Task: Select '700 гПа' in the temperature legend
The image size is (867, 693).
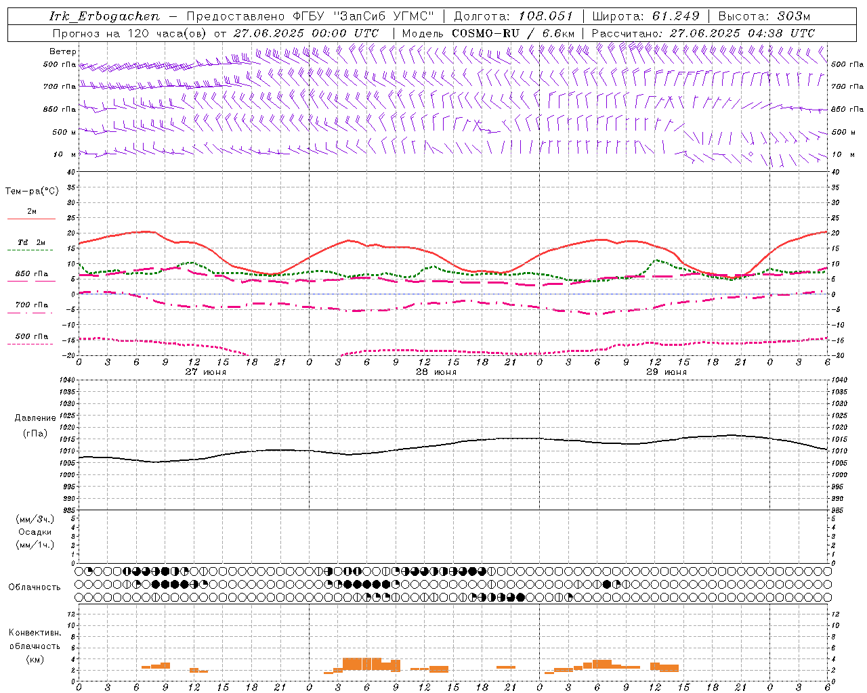Action: 31,305
